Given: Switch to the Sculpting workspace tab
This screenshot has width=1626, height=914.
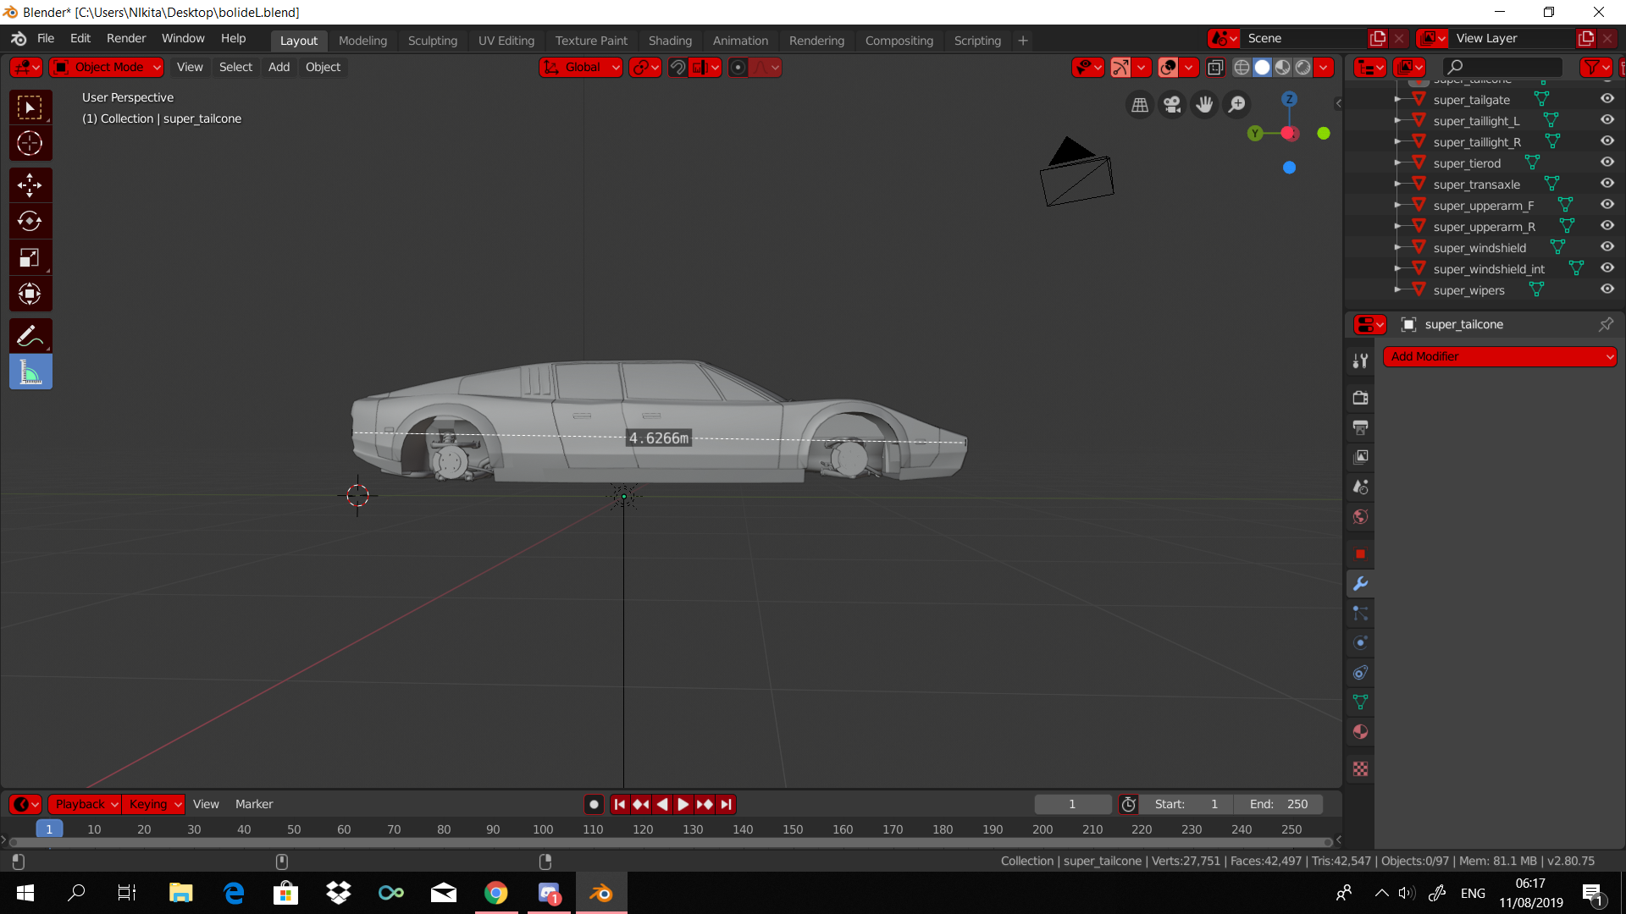Looking at the screenshot, I should pos(432,41).
